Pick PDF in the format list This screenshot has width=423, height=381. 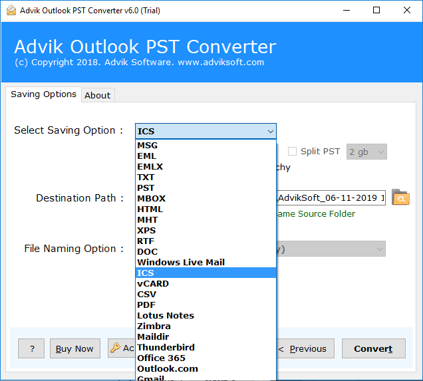pyautogui.click(x=206, y=305)
